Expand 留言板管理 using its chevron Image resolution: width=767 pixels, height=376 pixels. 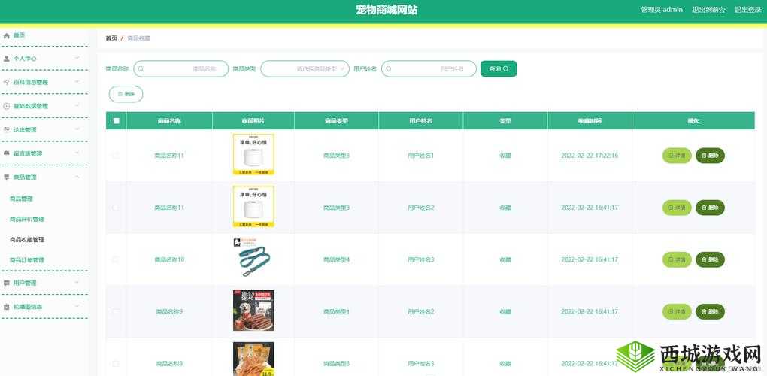click(77, 153)
